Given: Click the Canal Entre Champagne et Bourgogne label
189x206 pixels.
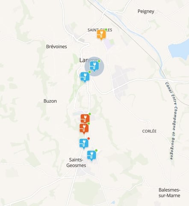Looking at the screenshot, I should [x=171, y=121].
